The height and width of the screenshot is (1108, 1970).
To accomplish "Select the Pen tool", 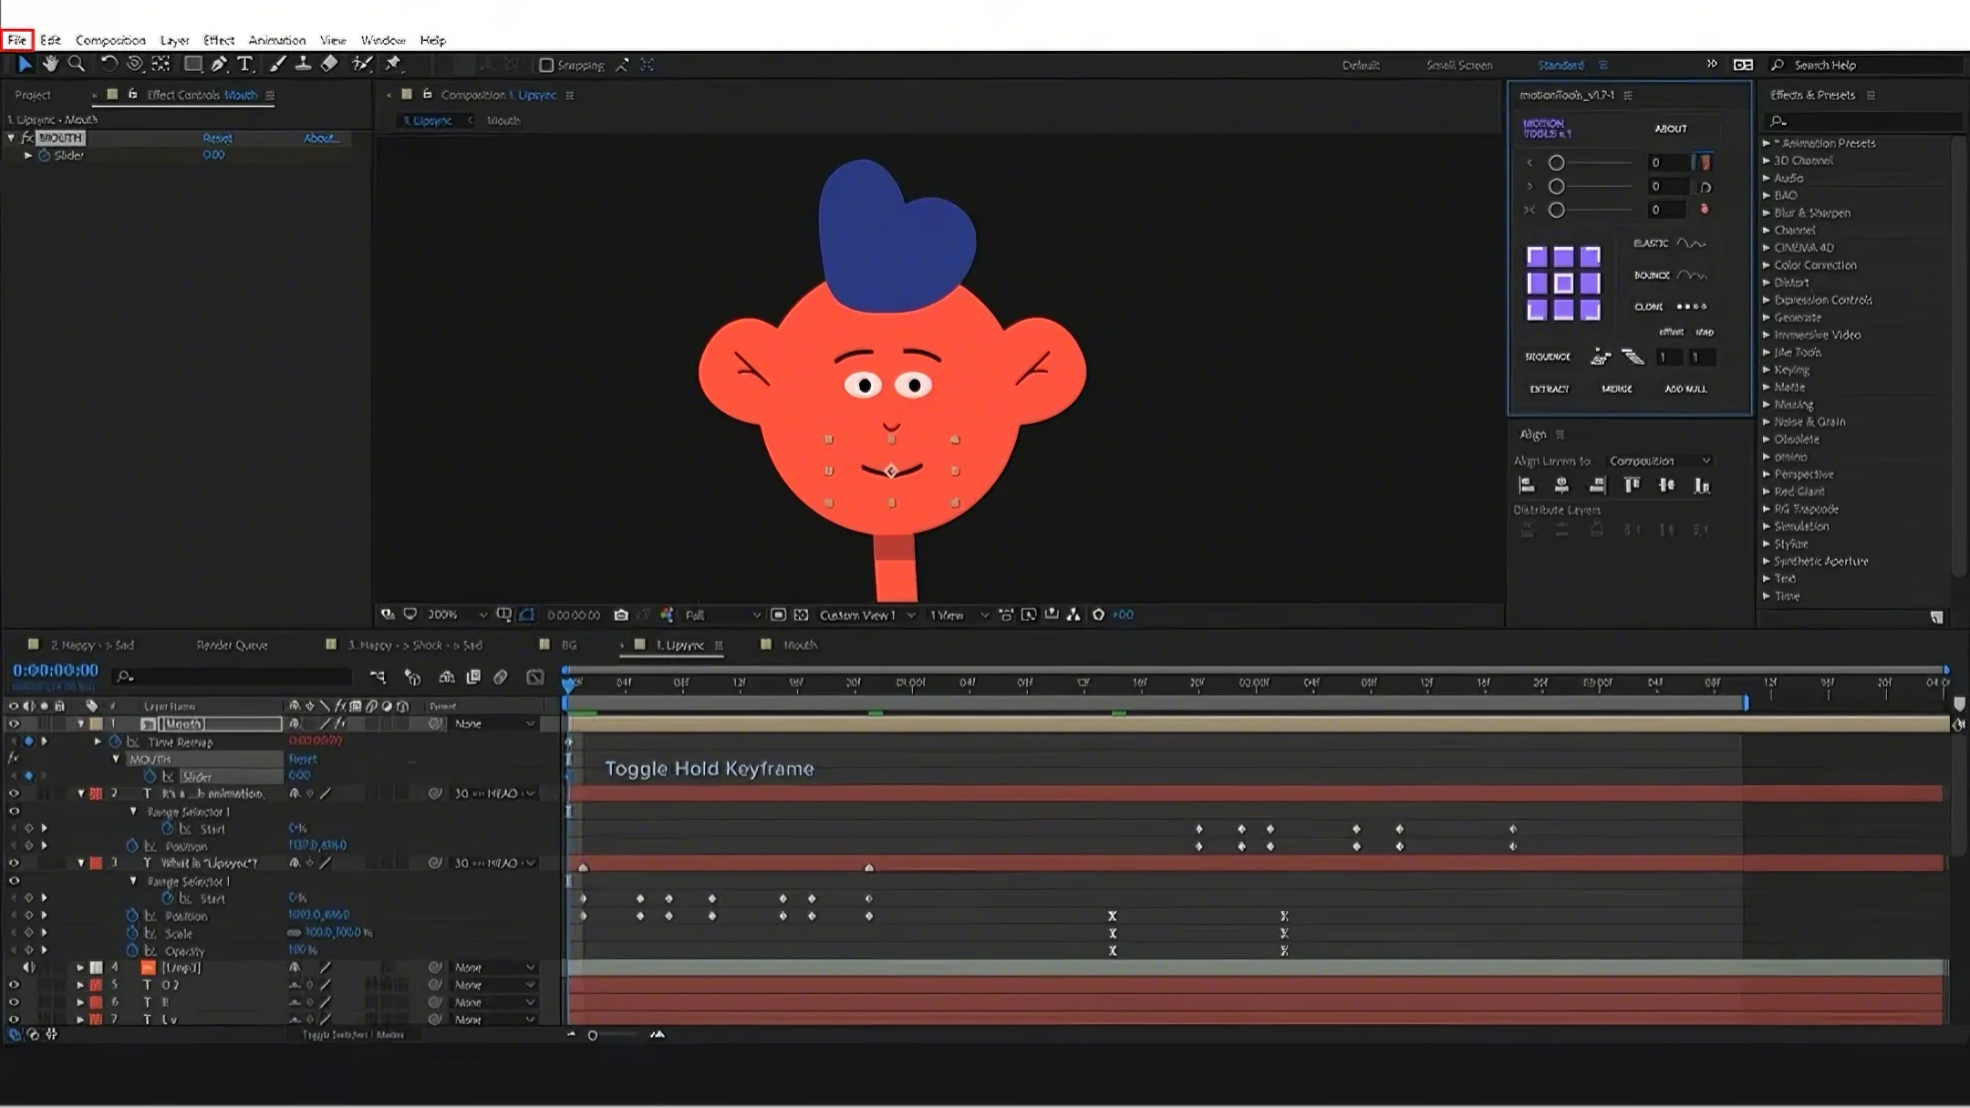I will (219, 64).
